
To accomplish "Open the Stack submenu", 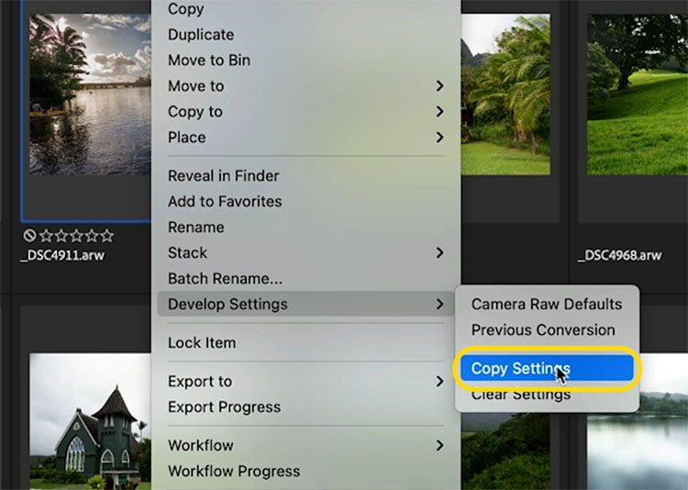I will [305, 253].
